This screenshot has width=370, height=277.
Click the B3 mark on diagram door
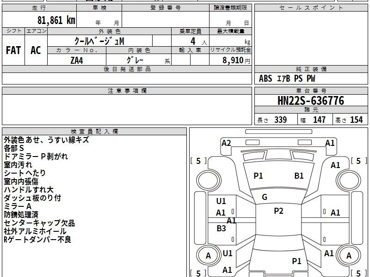221,228
